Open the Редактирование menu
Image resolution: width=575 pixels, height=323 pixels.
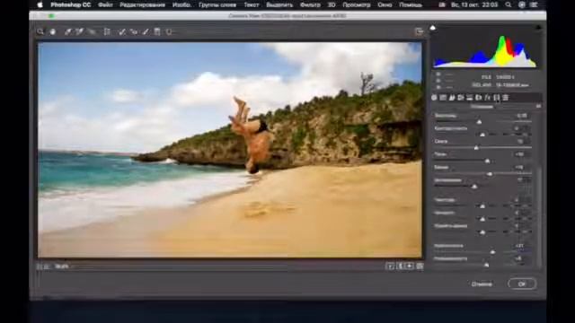142,4
